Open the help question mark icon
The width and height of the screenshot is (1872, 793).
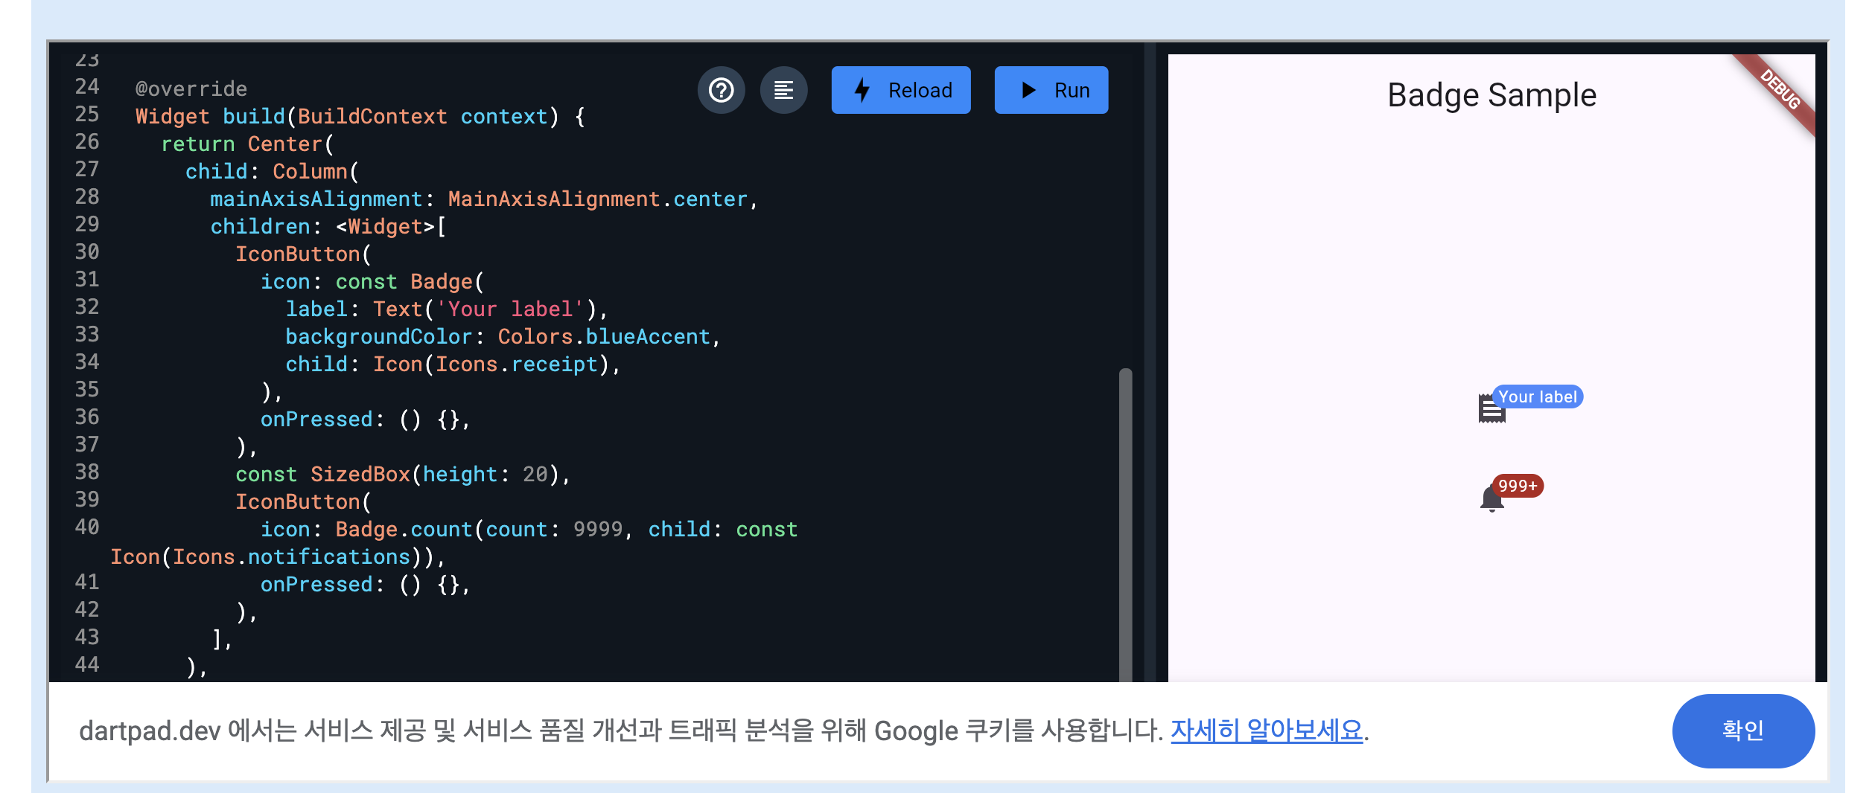tap(721, 90)
